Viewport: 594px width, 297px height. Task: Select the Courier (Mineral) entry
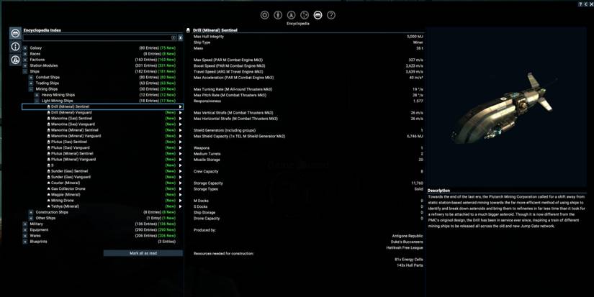click(x=103, y=183)
